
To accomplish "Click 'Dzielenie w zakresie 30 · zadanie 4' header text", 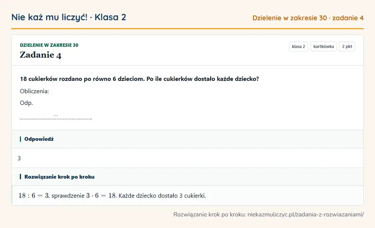I will pos(308,18).
